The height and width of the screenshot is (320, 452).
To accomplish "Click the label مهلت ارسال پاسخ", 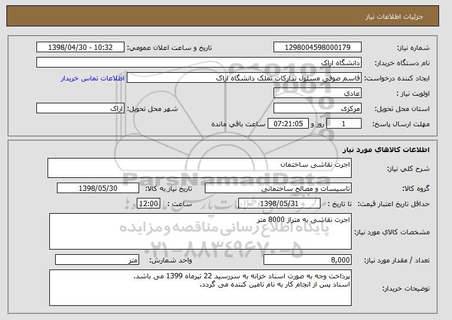I will point(401,124).
